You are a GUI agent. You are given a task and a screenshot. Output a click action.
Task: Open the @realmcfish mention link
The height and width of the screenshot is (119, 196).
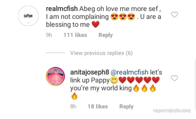129,73
